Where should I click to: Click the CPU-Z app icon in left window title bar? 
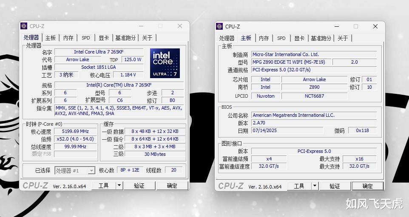click(x=24, y=26)
